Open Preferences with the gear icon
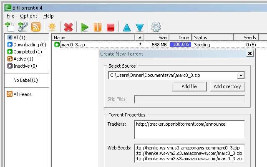This screenshot has height=167, width=267. [156, 27]
